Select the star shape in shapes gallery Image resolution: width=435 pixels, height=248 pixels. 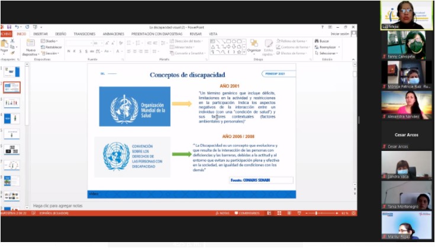239,52
